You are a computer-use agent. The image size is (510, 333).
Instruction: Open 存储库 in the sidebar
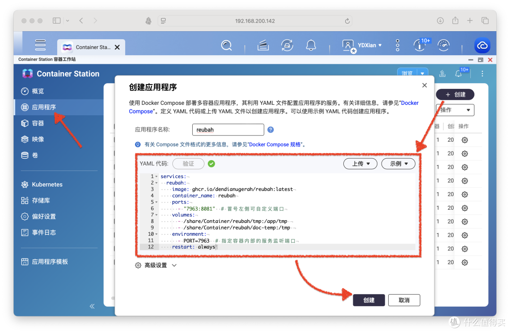tap(59, 200)
